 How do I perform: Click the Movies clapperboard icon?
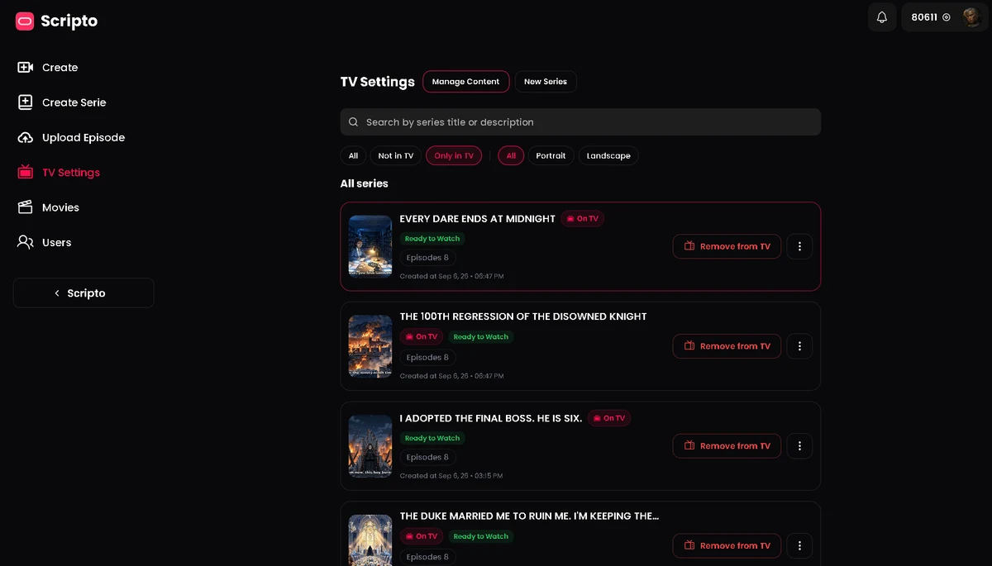point(26,207)
